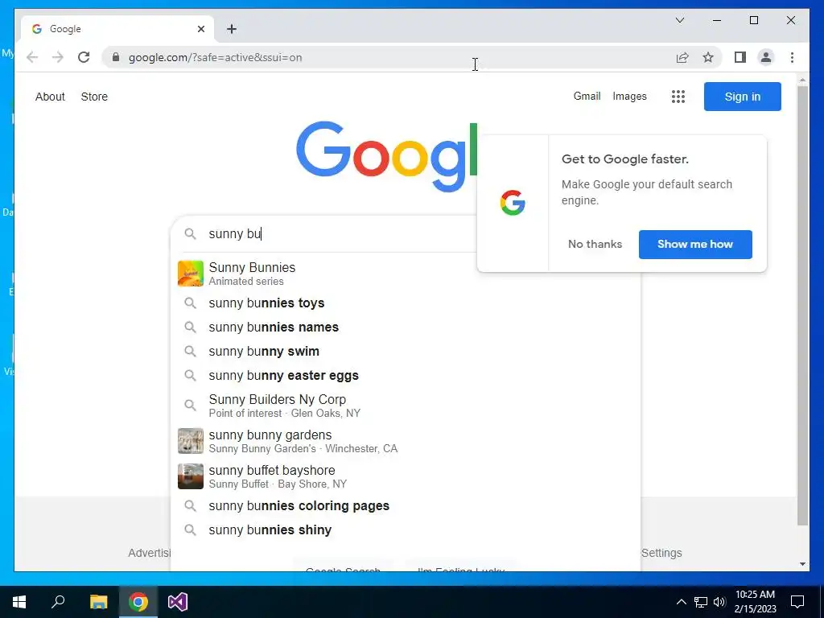Select the suggestion text sunny bunny easter eggs
This screenshot has width=824, height=618.
pyautogui.click(x=284, y=376)
